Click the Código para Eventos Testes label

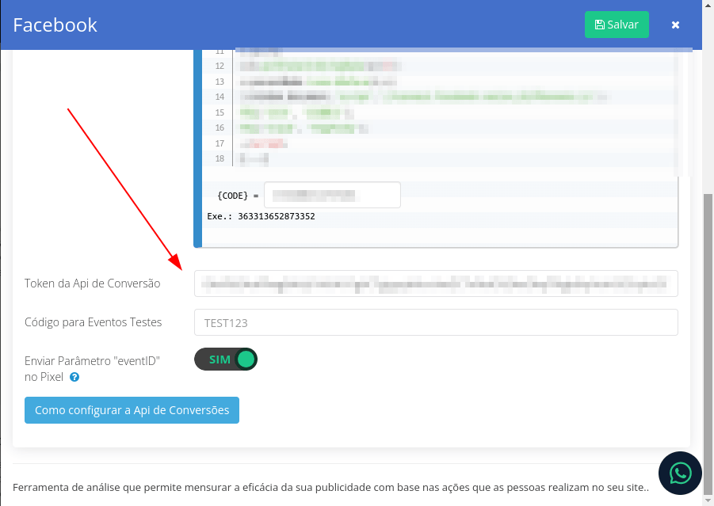point(94,322)
